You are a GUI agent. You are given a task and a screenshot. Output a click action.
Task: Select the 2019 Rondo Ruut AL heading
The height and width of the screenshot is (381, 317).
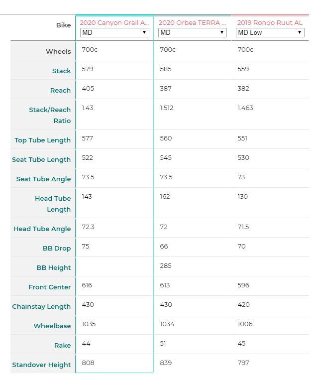point(270,23)
